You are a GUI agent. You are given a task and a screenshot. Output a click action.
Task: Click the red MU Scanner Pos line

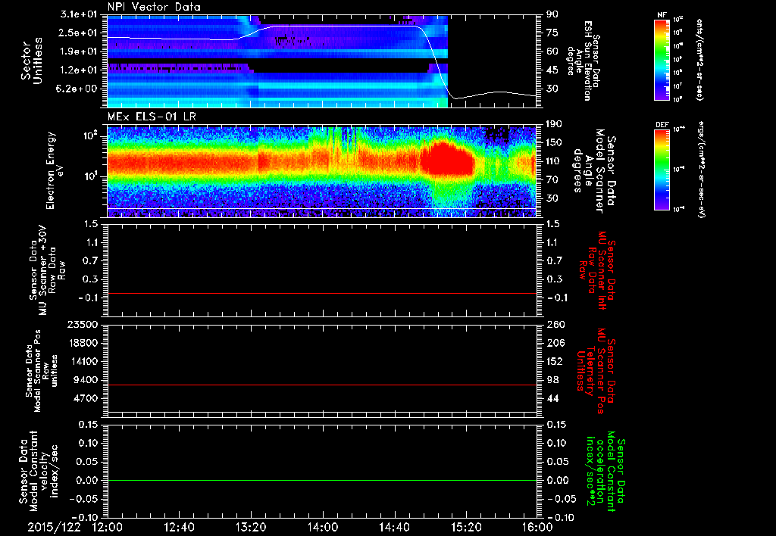point(322,385)
